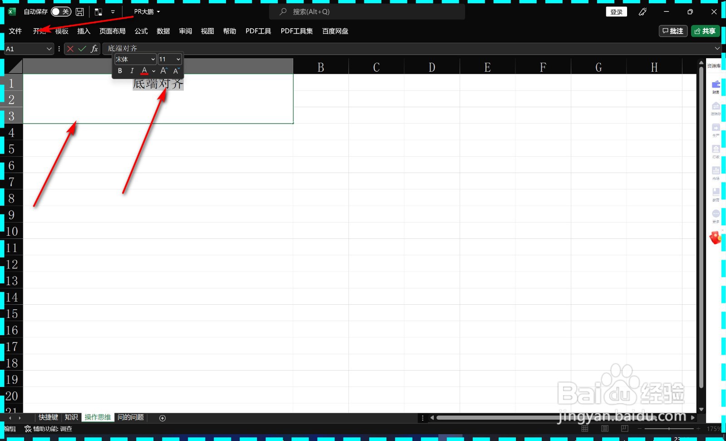
Task: Open the 宋体 font name dropdown
Action: [135, 59]
